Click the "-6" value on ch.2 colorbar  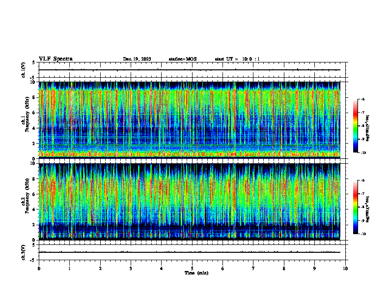click(363, 181)
